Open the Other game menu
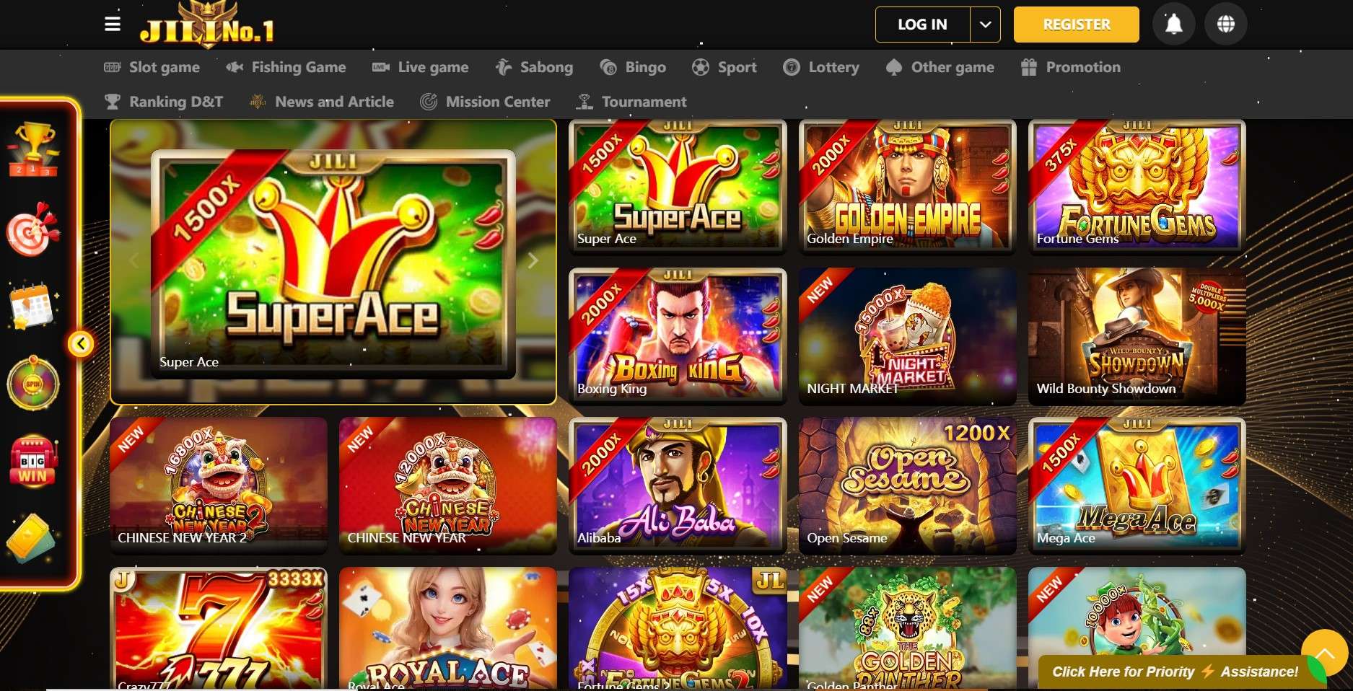The image size is (1353, 691). 940,67
